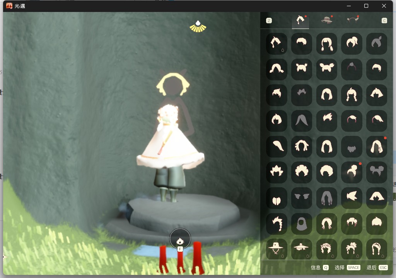Select the palm-tree top ponytail hairstyle

click(352, 249)
